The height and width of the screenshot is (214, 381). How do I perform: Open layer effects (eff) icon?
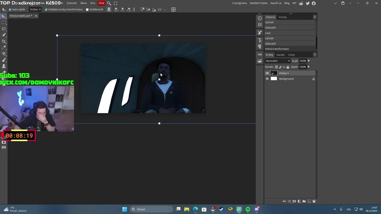[x=289, y=201]
